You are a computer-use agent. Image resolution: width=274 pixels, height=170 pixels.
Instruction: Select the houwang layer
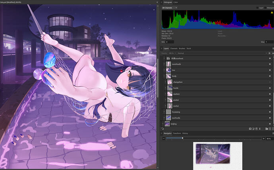216,112
